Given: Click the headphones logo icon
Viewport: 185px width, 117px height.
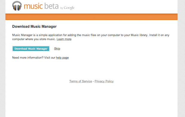Looking at the screenshot, I should pyautogui.click(x=17, y=6).
